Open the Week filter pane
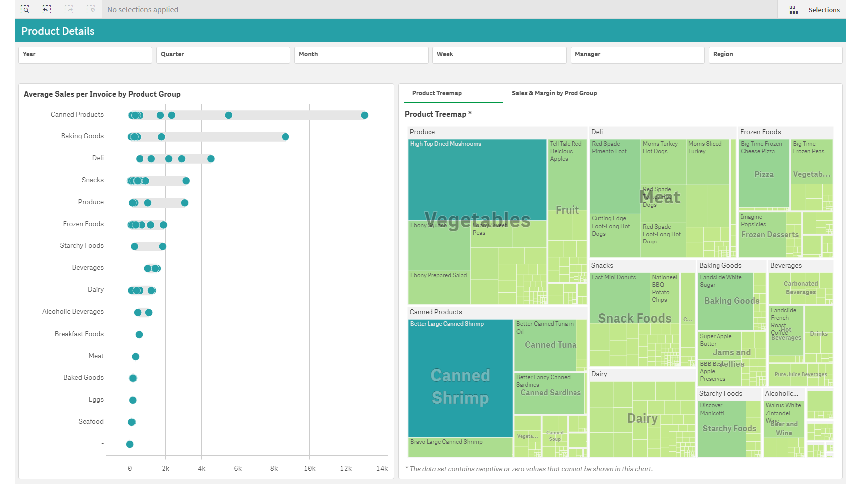Viewport: 861px width, 484px height. [x=499, y=54]
